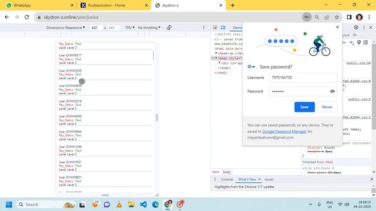This screenshot has width=376, height=211.
Task: Toggle the browser side panel
Action: point(349,17)
